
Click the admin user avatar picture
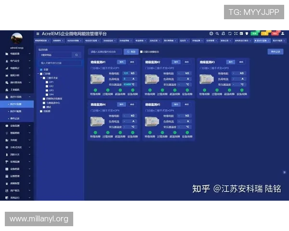[17, 38]
